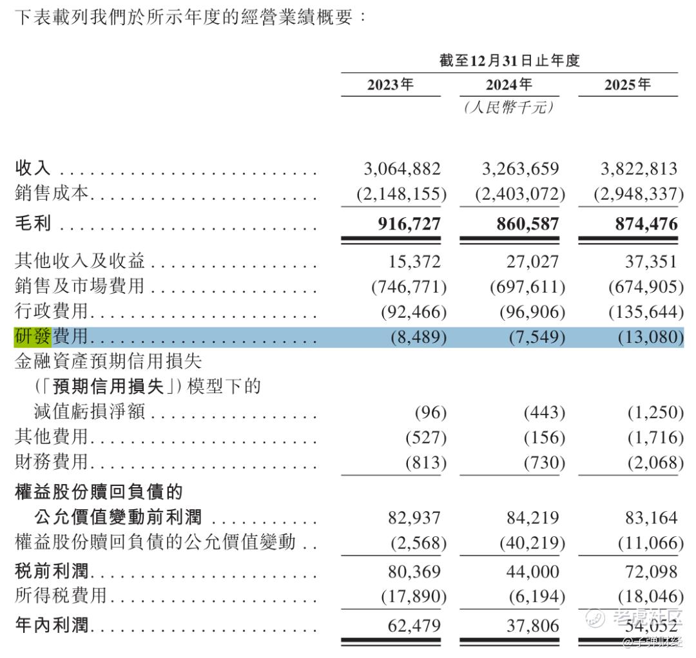Select the 銷售及市場費用 row label
696x658 pixels.
[x=80, y=285]
